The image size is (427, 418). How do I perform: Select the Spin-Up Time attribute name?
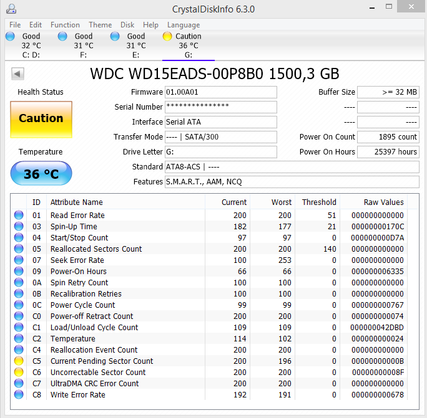(x=74, y=226)
